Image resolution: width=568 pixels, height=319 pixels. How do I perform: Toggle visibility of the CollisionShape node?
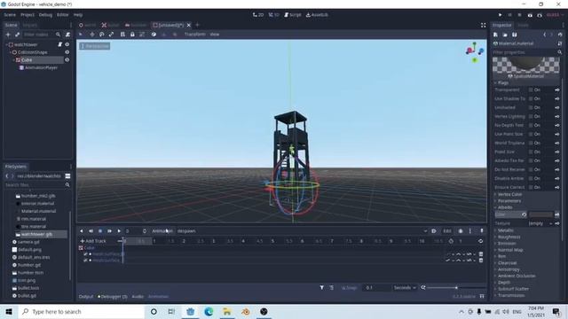(67, 52)
